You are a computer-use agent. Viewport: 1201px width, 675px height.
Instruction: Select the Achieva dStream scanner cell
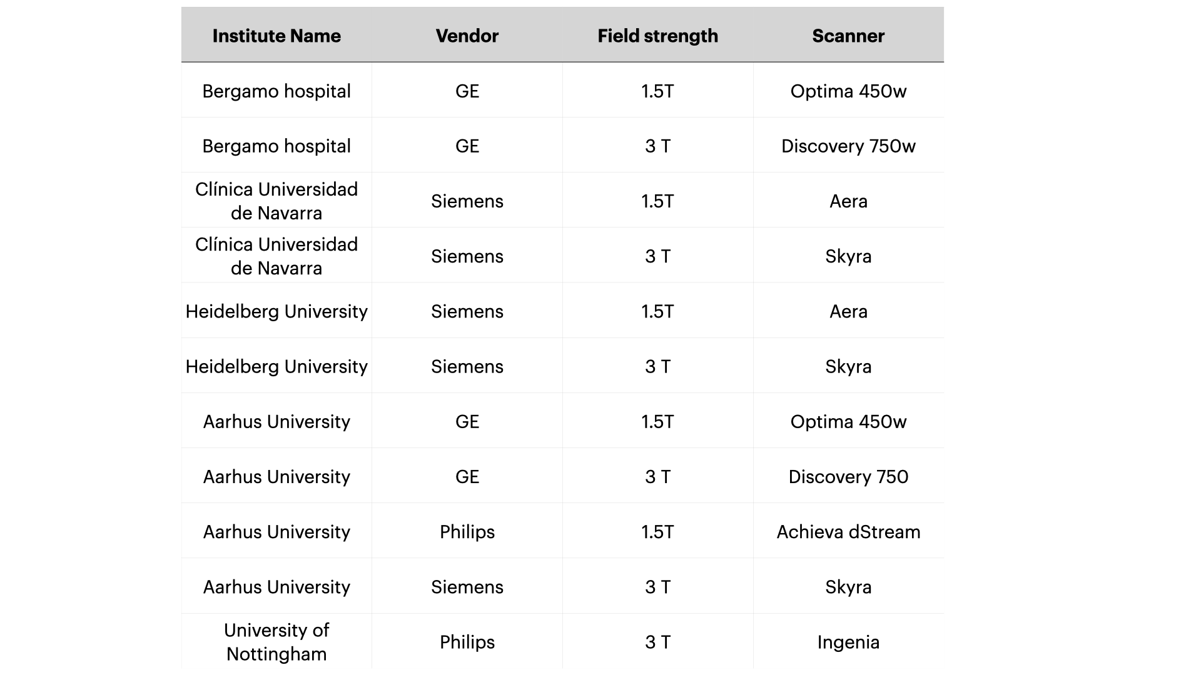848,532
